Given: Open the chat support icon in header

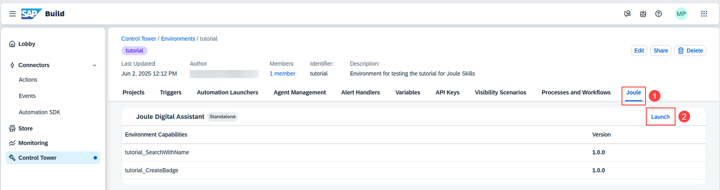Looking at the screenshot, I should tap(627, 14).
